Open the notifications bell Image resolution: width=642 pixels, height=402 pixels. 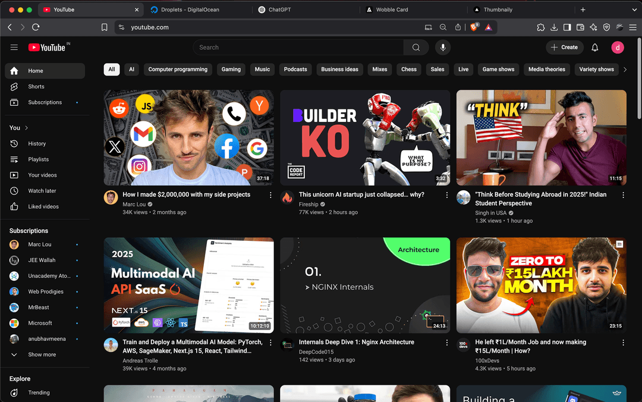pos(594,48)
